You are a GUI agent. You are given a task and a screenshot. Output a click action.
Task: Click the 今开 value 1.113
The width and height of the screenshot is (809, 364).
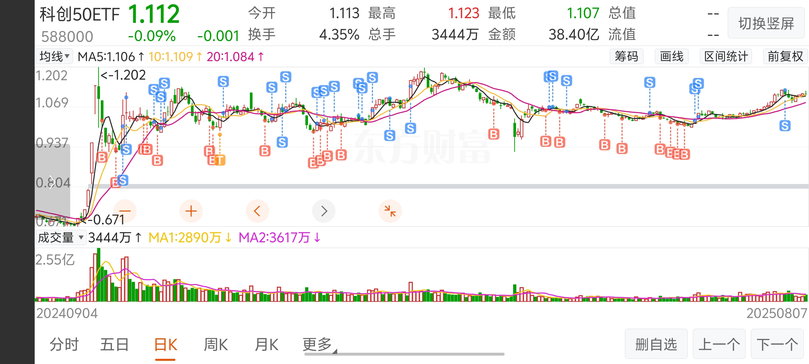tap(344, 13)
